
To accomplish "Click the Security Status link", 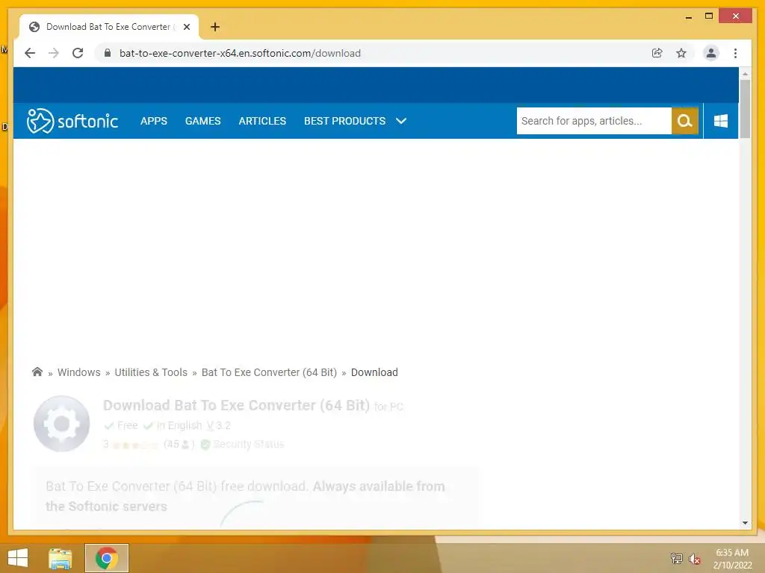I will pyautogui.click(x=248, y=445).
